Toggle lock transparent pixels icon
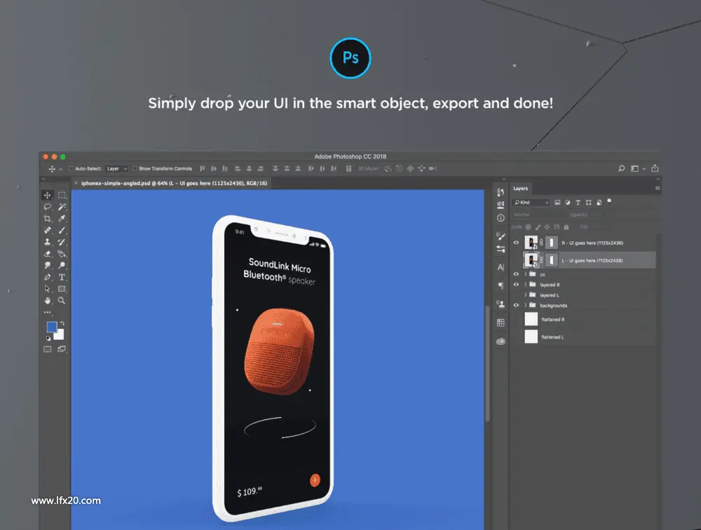This screenshot has height=530, width=701. [x=528, y=227]
